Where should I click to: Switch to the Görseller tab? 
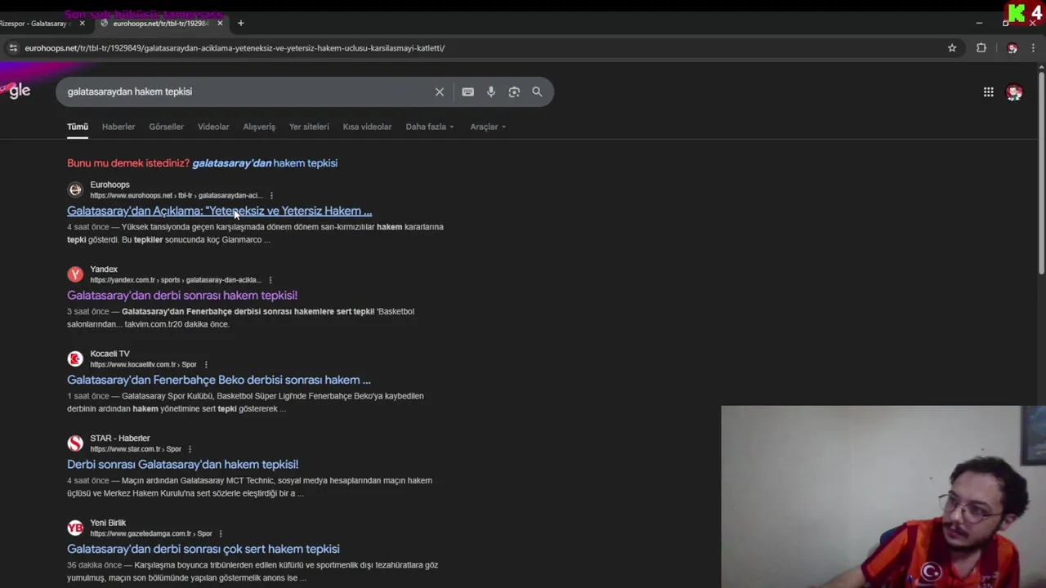pos(166,127)
